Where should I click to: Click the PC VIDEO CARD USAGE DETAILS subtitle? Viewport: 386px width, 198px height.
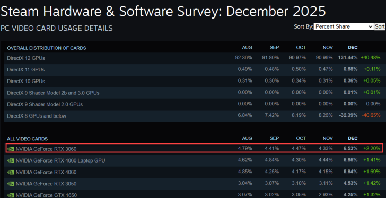point(56,28)
